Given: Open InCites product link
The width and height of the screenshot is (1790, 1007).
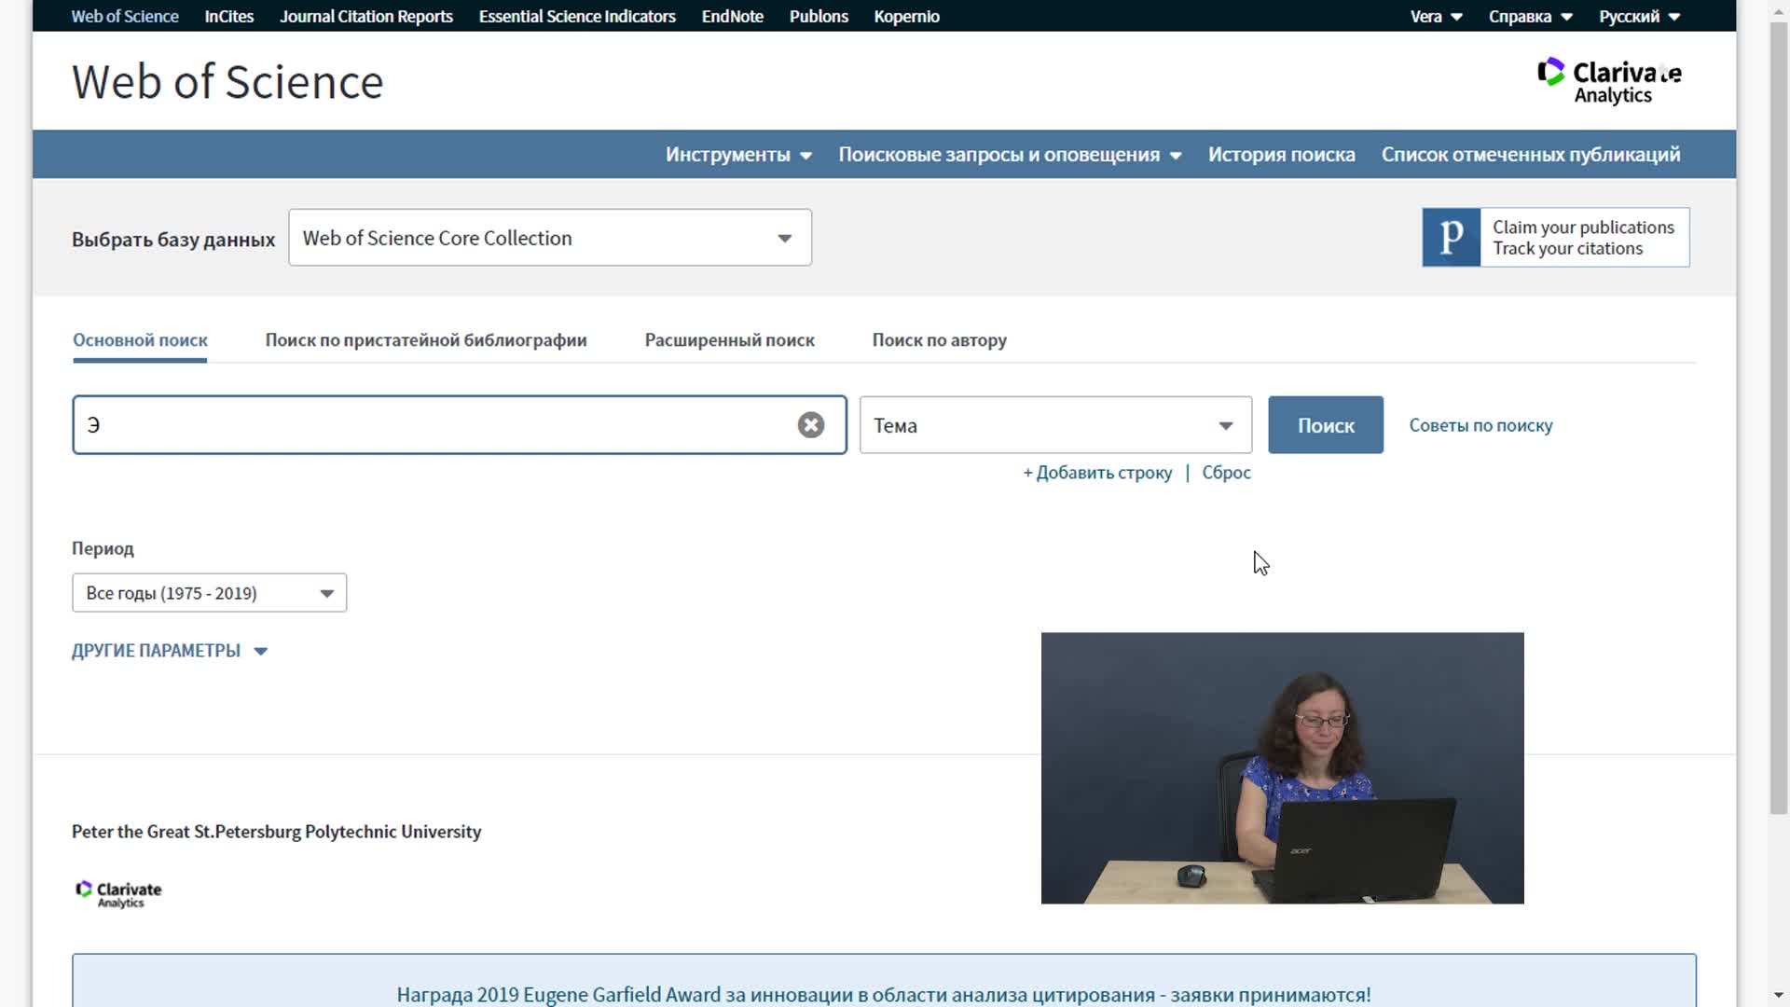Looking at the screenshot, I should [x=229, y=16].
